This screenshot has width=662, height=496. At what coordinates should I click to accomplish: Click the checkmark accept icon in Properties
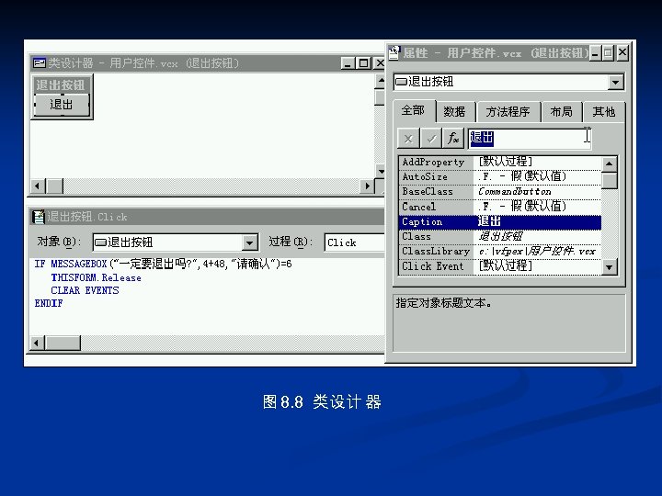(431, 139)
